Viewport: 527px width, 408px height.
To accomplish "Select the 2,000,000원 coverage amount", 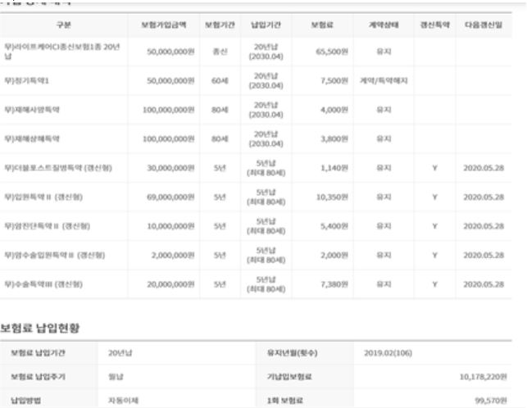I will click(173, 255).
